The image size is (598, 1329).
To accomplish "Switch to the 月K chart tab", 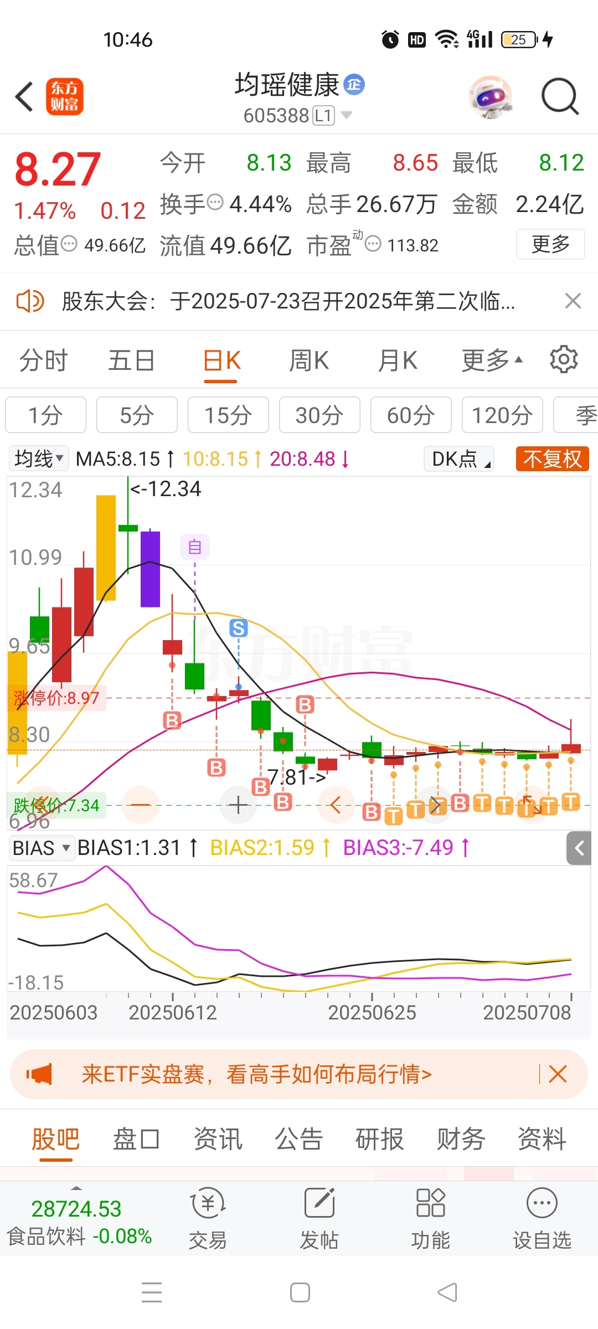I will pyautogui.click(x=398, y=361).
